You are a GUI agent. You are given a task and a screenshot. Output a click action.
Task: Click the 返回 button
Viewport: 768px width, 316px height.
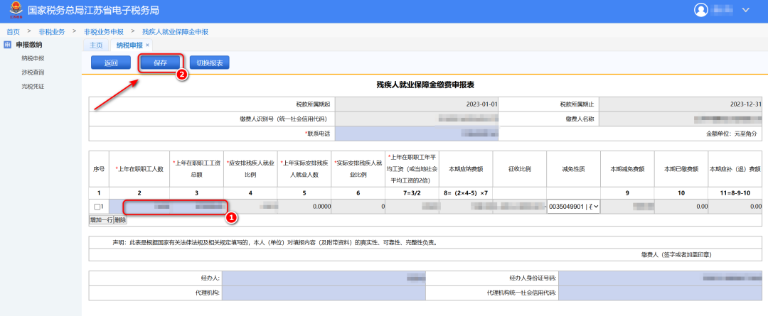coord(111,62)
